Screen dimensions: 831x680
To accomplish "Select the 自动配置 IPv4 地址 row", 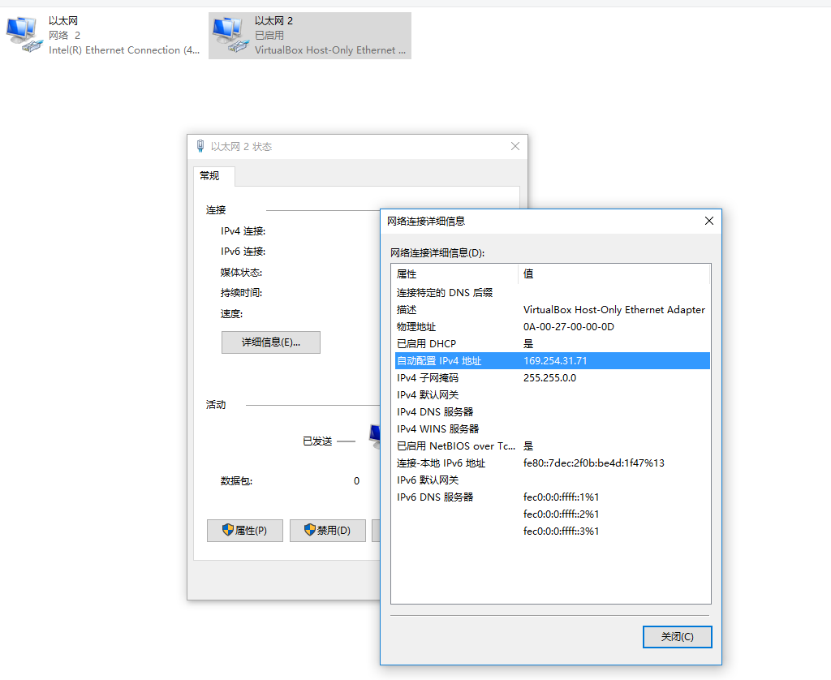I will coord(552,361).
